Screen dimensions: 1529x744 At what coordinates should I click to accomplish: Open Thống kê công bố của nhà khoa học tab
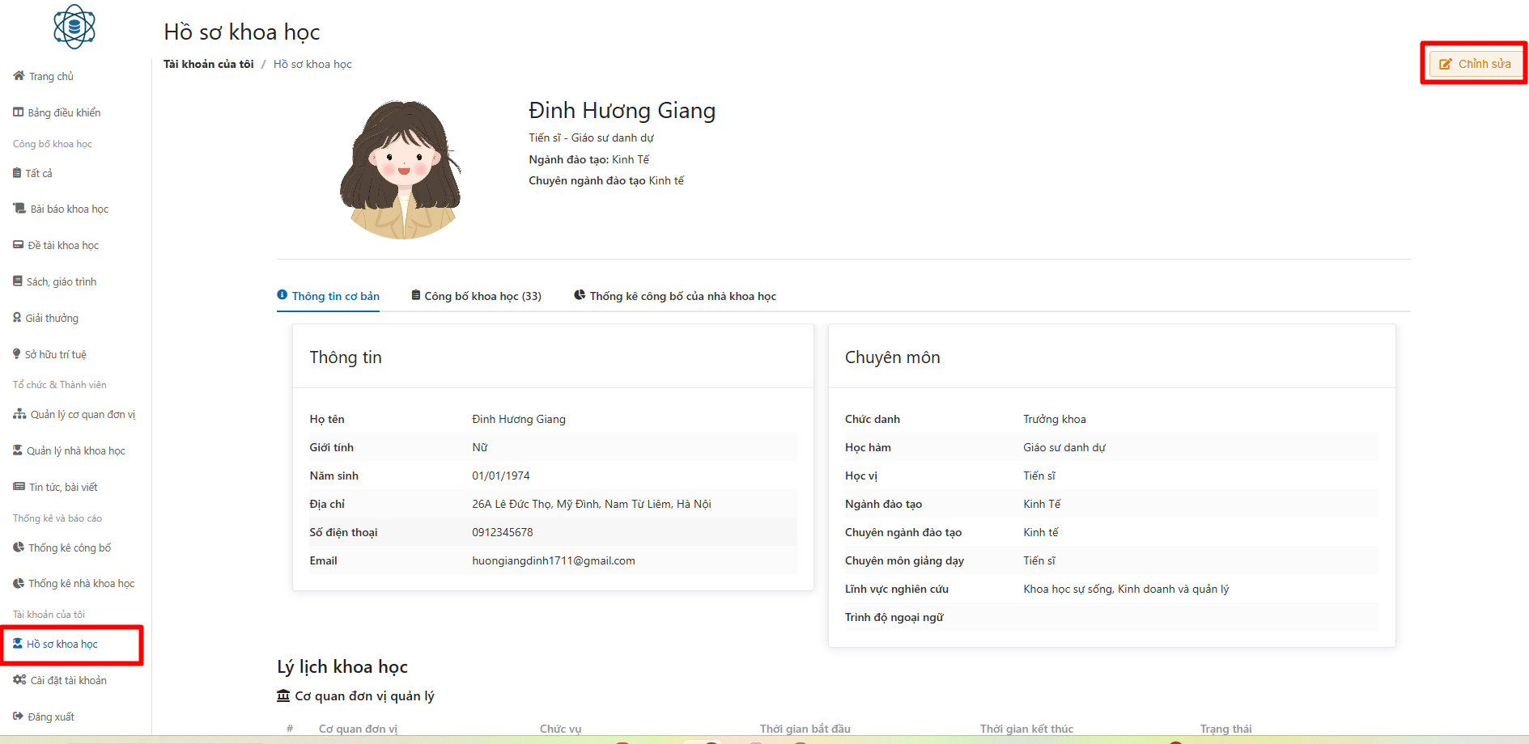675,296
